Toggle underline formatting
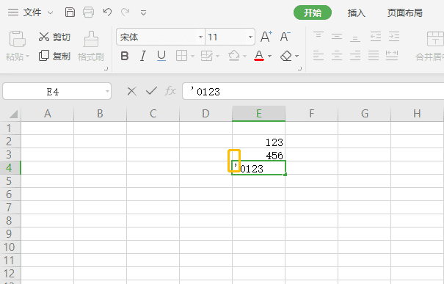This screenshot has width=444, height=284. click(161, 56)
